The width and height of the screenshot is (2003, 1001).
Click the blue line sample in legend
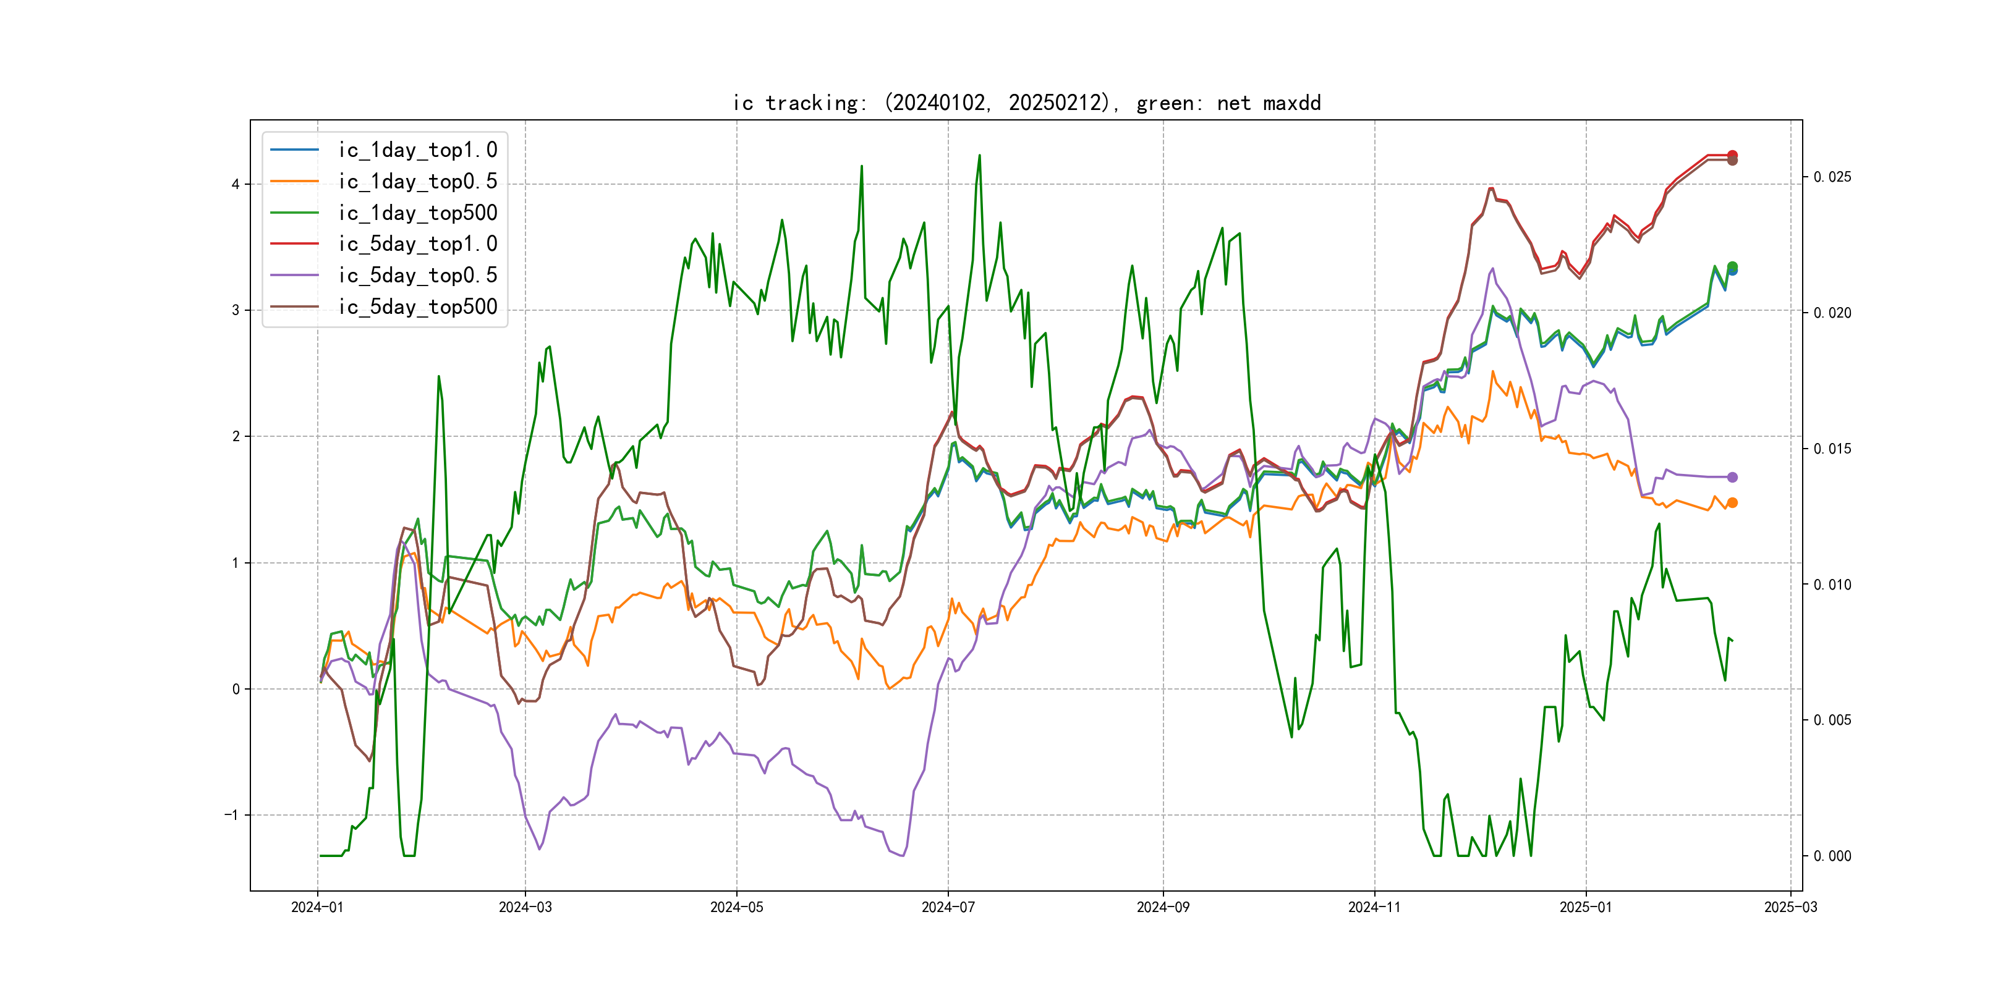click(x=294, y=149)
